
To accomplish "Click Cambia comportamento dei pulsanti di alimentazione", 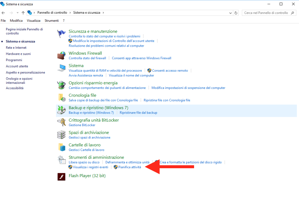I will (107, 88).
